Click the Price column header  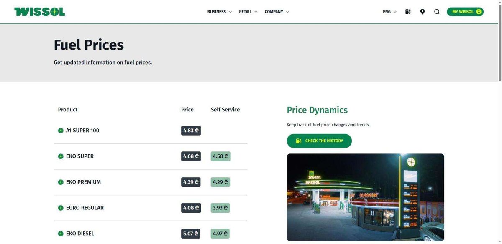click(x=187, y=110)
